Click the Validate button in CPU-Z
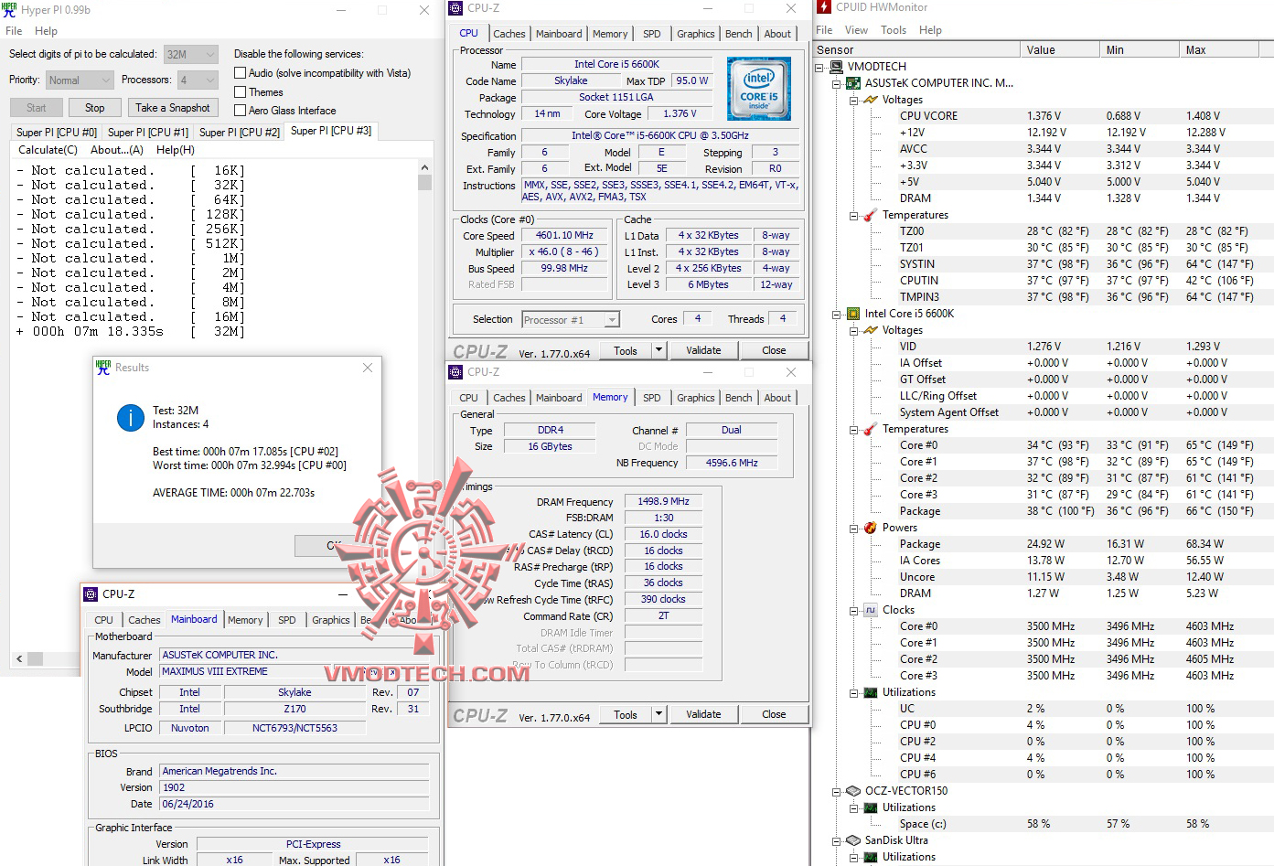 tap(703, 349)
